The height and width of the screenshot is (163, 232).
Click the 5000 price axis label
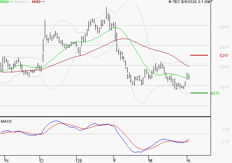tap(224, 67)
